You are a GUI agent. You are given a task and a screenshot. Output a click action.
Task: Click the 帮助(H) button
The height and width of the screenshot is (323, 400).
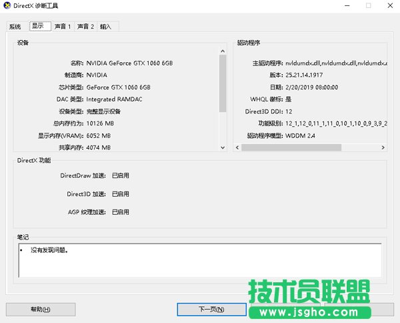41,310
